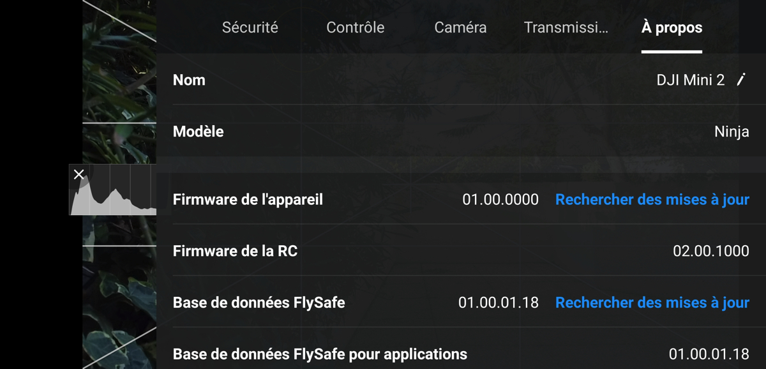The width and height of the screenshot is (766, 369).
Task: Tap aircraft firmware version 01.00.0000
Action: tap(500, 200)
